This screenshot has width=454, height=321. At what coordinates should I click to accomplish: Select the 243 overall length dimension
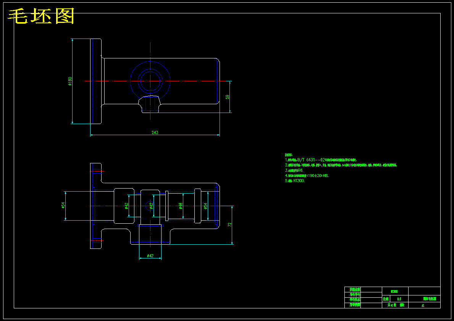[155, 132]
